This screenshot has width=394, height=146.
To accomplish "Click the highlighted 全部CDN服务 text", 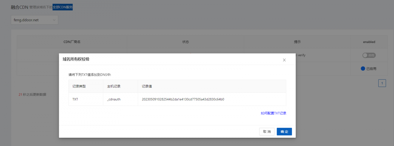I will point(62,7).
